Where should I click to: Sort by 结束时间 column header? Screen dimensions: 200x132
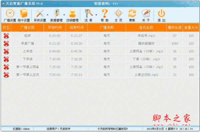[77, 28]
